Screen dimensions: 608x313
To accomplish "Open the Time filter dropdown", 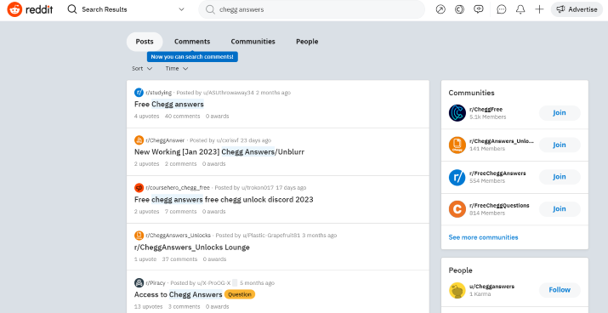I will click(177, 69).
